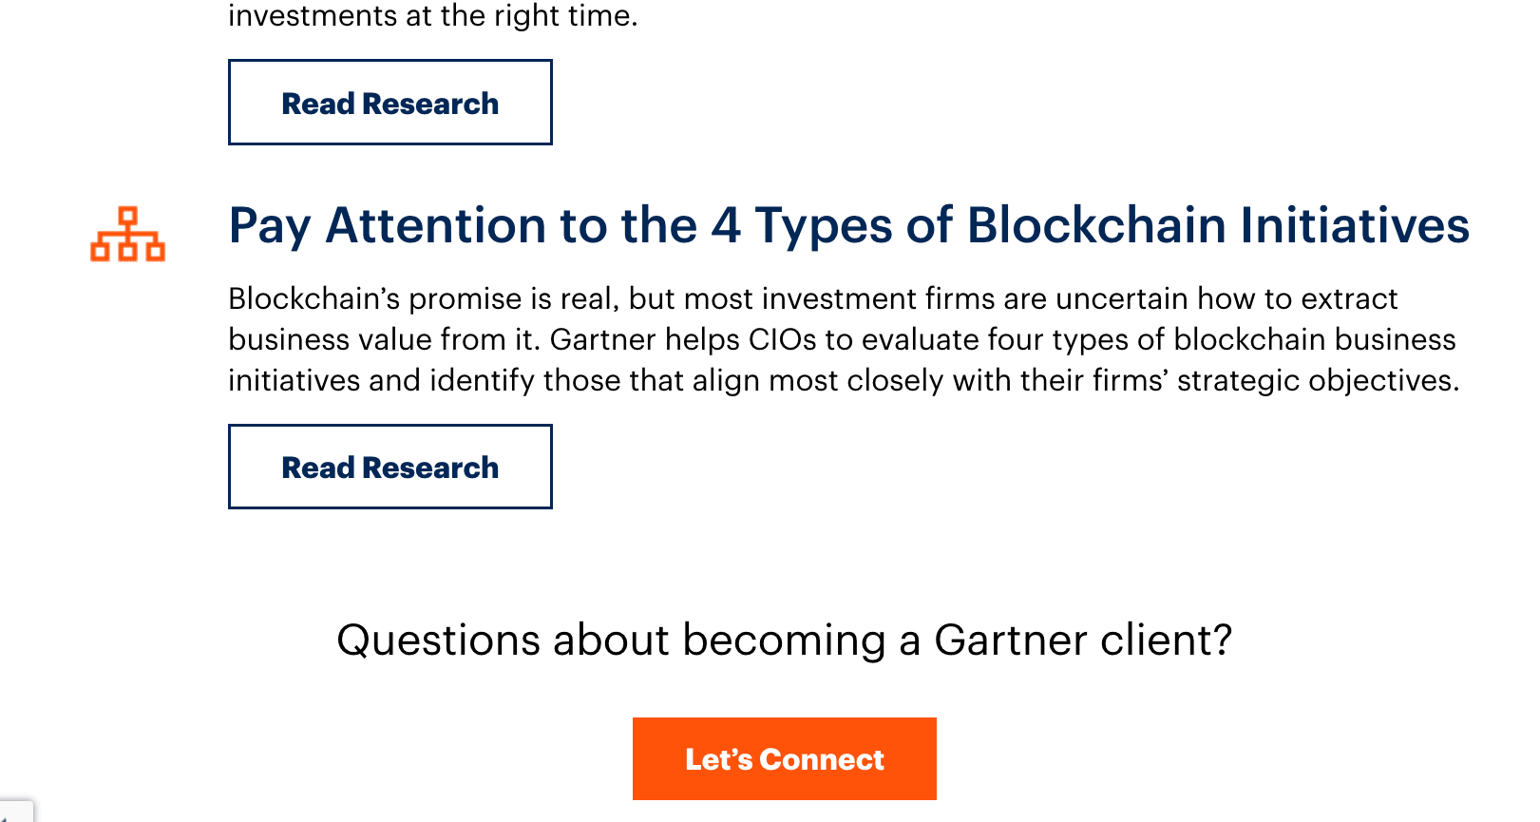
Task: Click the line starting 'initiatives and identify those'
Action: coord(844,380)
